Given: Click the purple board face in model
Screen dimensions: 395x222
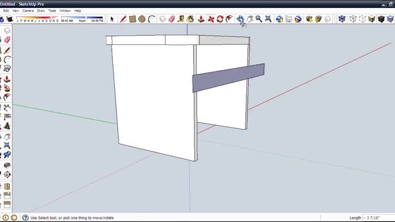Looking at the screenshot, I should tap(228, 78).
